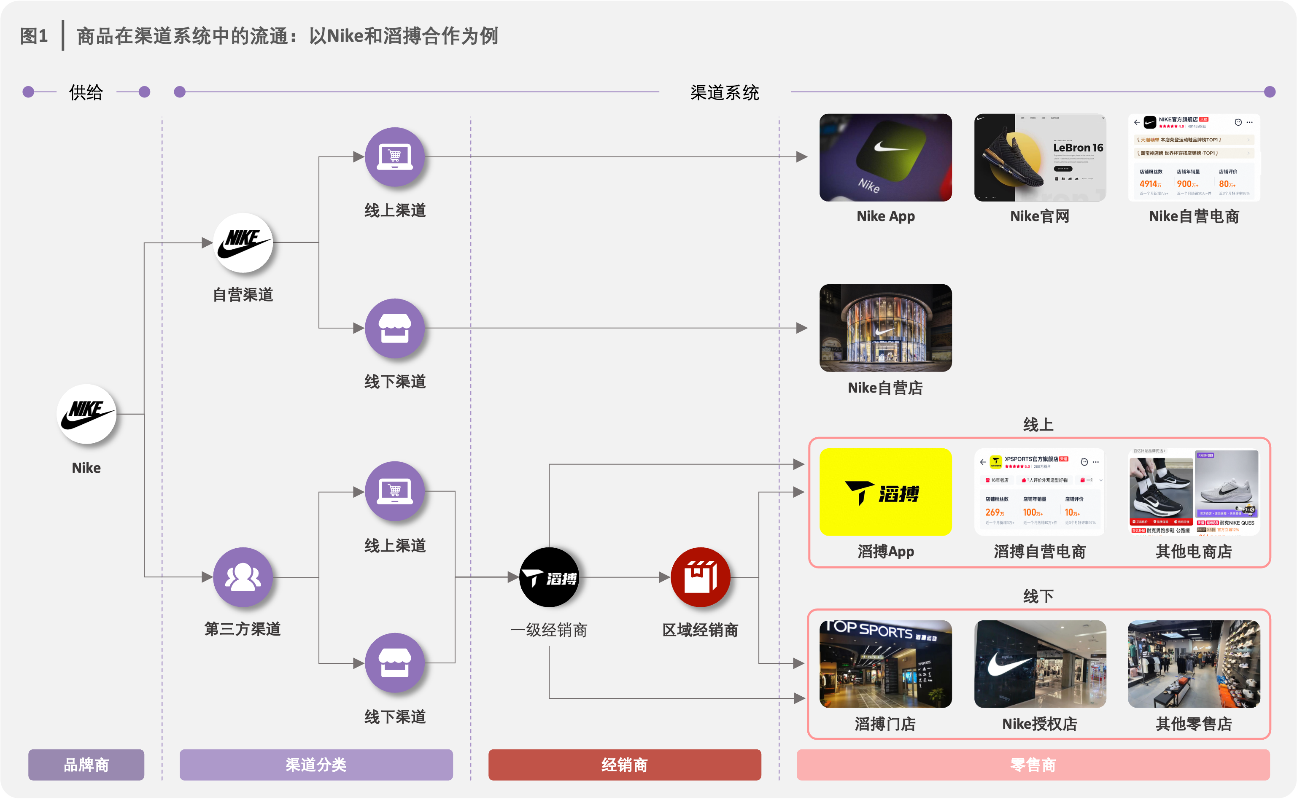The width and height of the screenshot is (1297, 800).
Task: Open the 其他电商店 shoe listing thumbnail
Action: click(x=1194, y=492)
